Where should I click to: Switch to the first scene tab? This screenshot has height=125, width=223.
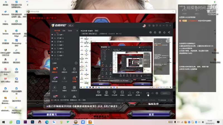coord(57,31)
